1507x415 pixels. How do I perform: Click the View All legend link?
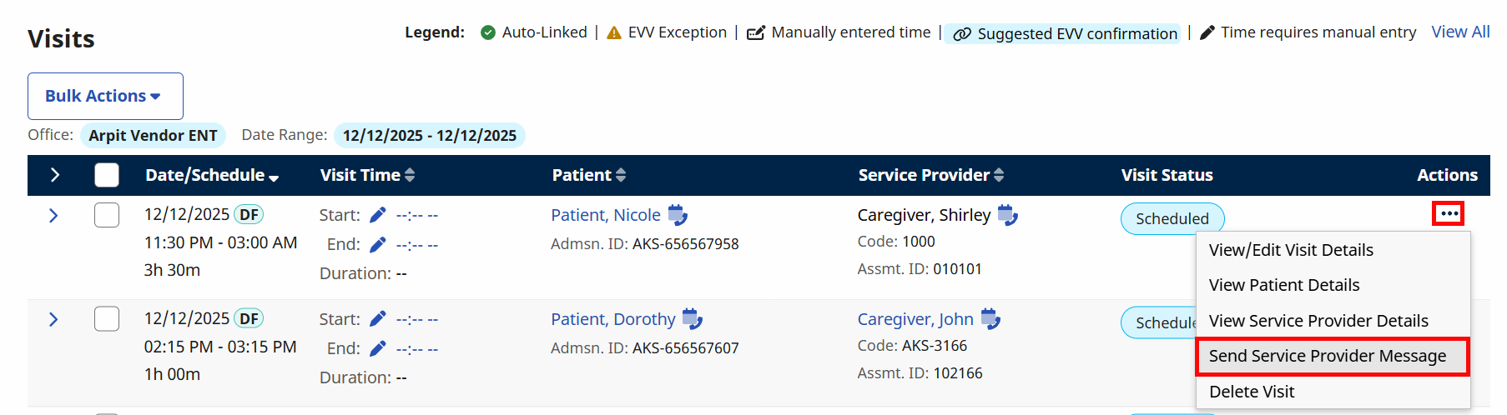pyautogui.click(x=1460, y=32)
